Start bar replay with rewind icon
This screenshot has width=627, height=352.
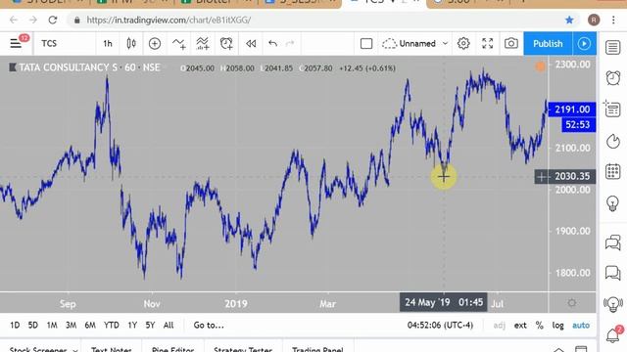click(x=251, y=43)
